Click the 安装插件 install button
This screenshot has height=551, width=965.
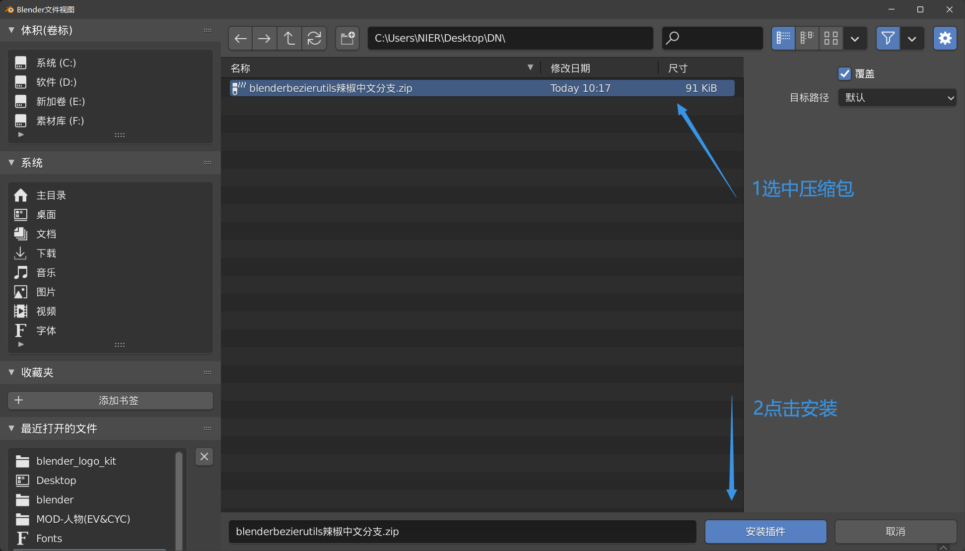(765, 531)
